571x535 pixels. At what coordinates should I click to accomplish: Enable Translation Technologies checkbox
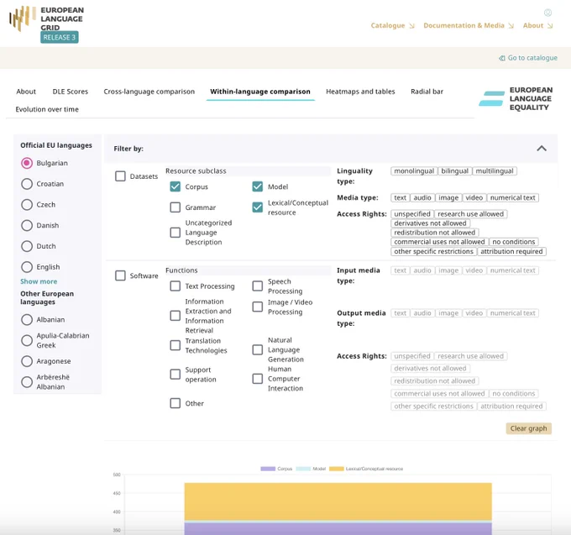[x=175, y=345]
